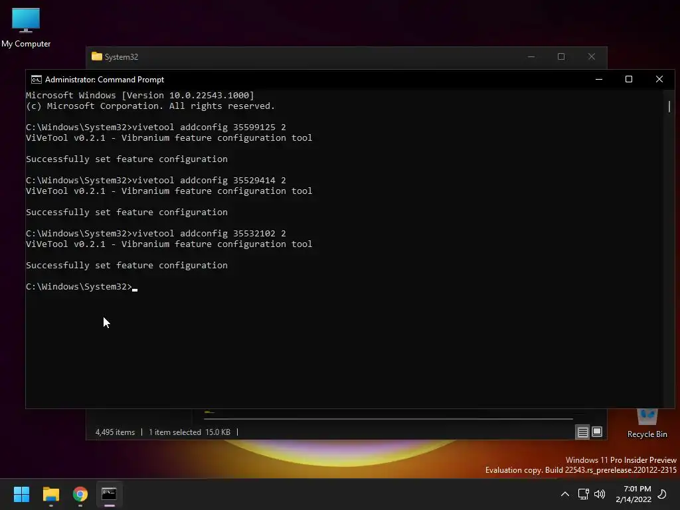Click the System32 folder title bar icon
Image resolution: width=680 pixels, height=510 pixels.
(x=97, y=56)
